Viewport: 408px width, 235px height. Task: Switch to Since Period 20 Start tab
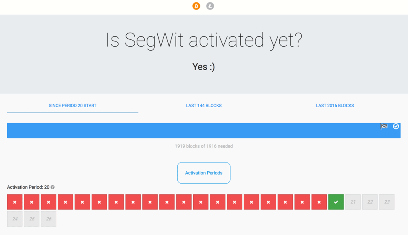pyautogui.click(x=73, y=106)
